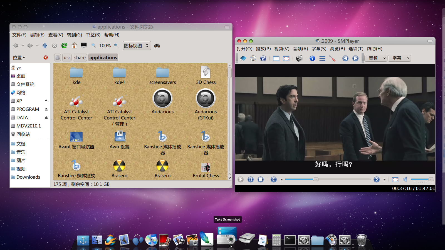Image resolution: width=445 pixels, height=250 pixels.
Task: Close the places sidebar
Action: tap(46, 57)
